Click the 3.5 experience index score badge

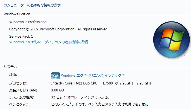(55, 76)
